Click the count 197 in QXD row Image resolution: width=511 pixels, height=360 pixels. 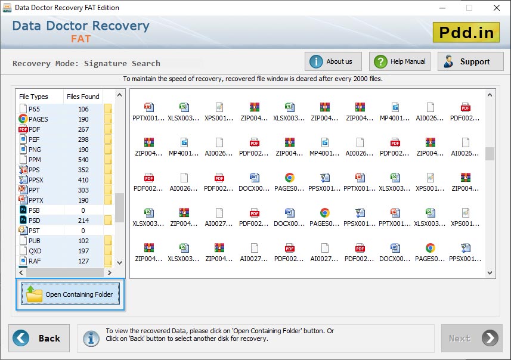[x=83, y=251]
